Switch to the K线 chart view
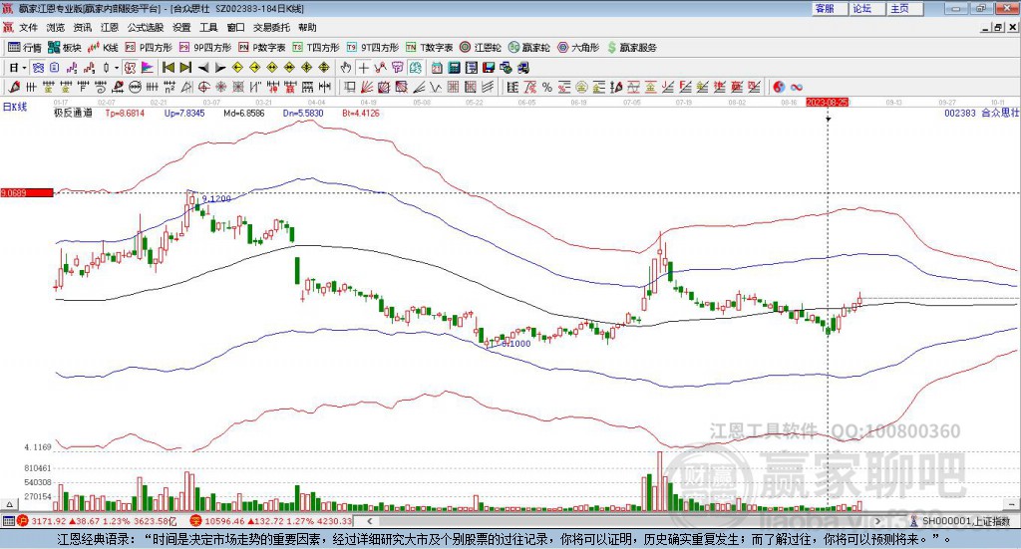 tap(103, 48)
